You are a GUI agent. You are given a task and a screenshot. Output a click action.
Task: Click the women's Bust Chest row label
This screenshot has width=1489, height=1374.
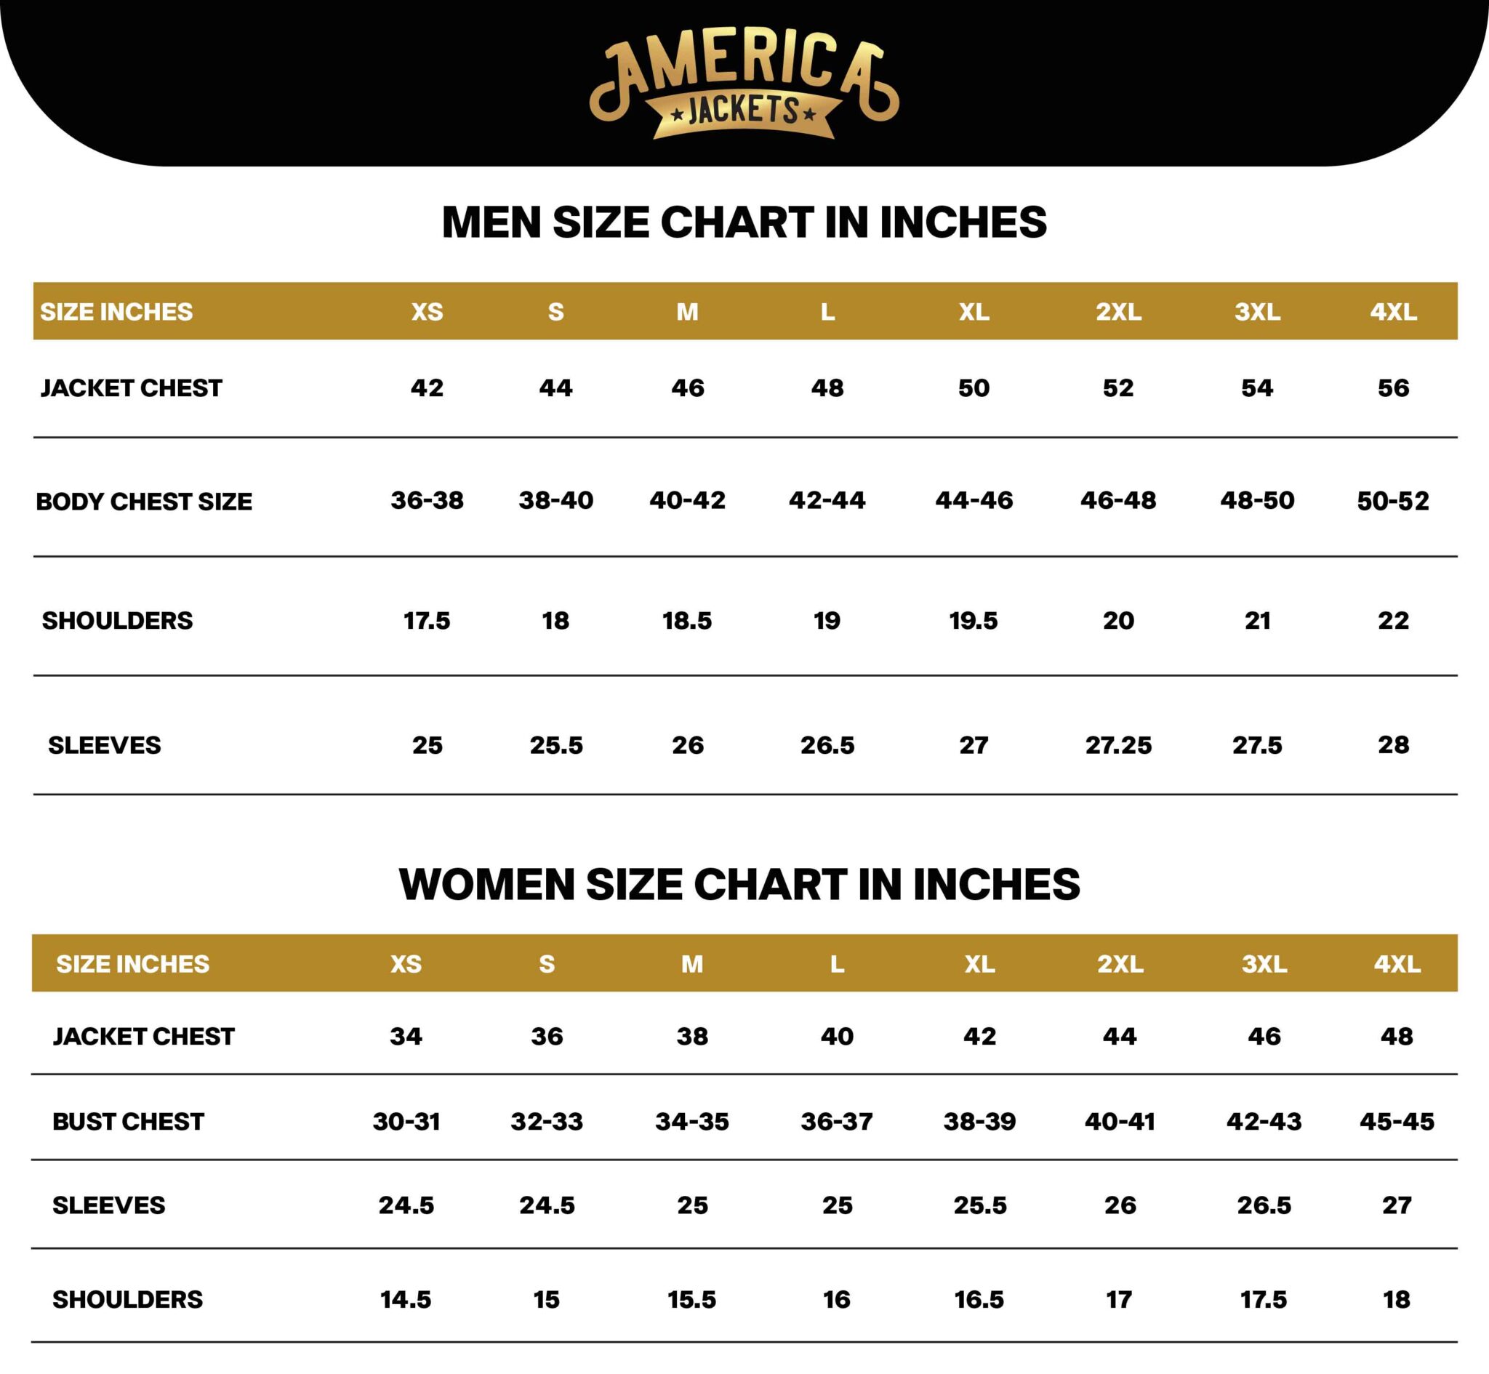128,1121
